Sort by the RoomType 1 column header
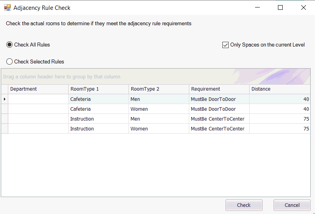This screenshot has width=315, height=214. coord(99,89)
